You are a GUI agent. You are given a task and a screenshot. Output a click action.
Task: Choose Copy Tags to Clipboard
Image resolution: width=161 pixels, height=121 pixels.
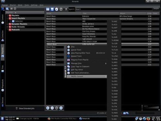point(87,66)
